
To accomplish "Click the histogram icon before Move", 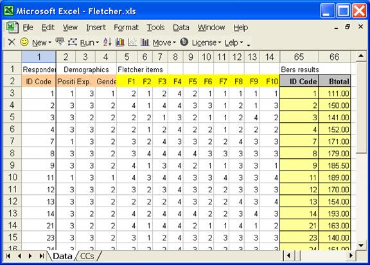I will (x=145, y=42).
